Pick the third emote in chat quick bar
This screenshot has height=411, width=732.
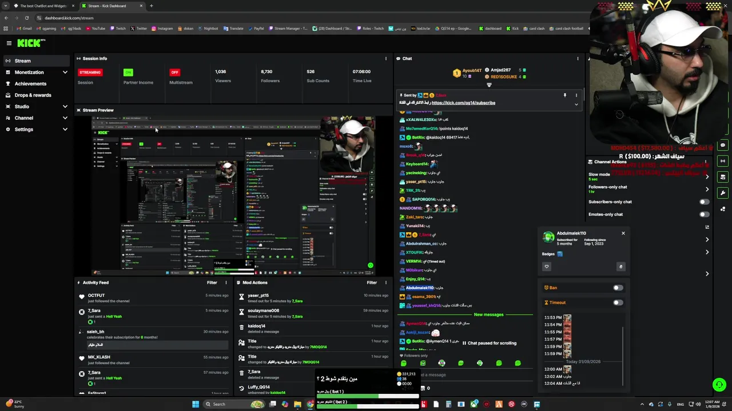pyautogui.click(x=441, y=363)
